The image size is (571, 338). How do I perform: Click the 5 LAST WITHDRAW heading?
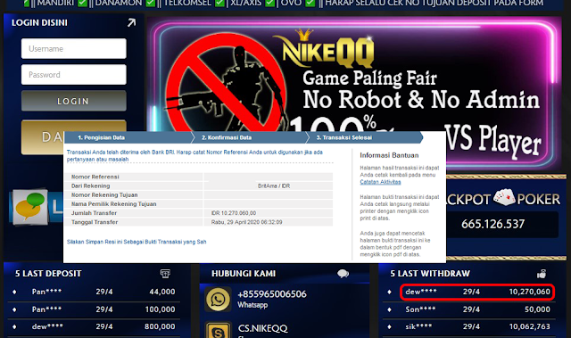click(430, 274)
